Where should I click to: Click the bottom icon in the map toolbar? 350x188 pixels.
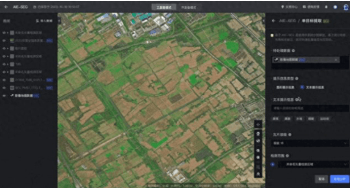point(258,174)
